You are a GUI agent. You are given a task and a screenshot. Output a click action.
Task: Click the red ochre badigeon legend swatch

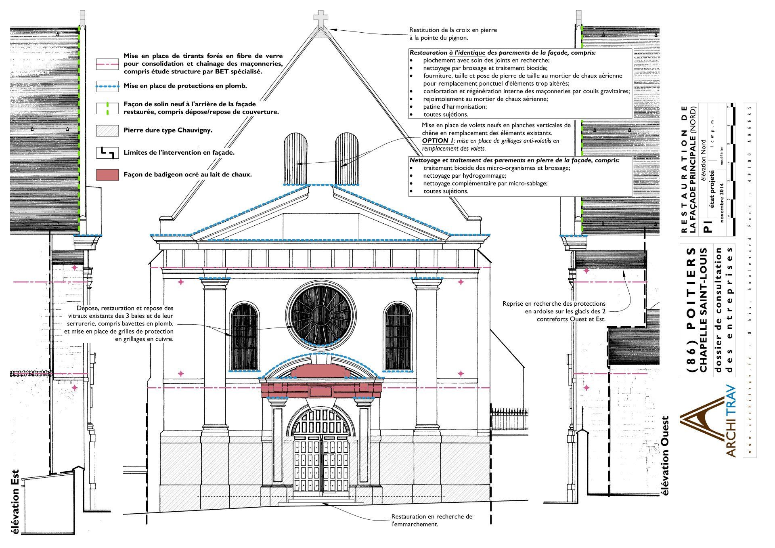(107, 175)
